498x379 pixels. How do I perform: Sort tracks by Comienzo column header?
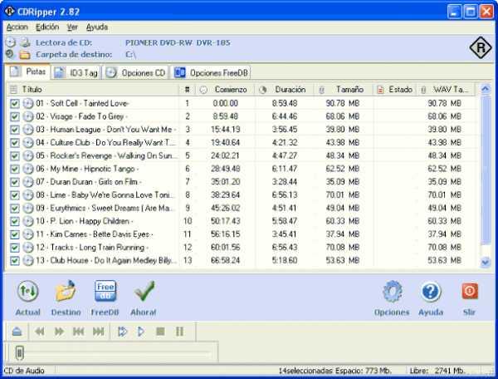point(226,90)
